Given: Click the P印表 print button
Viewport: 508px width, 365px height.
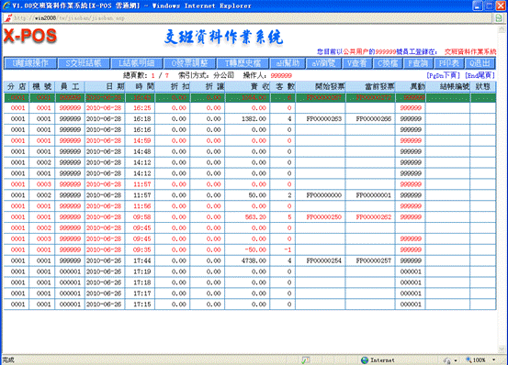Looking at the screenshot, I should pyautogui.click(x=448, y=63).
